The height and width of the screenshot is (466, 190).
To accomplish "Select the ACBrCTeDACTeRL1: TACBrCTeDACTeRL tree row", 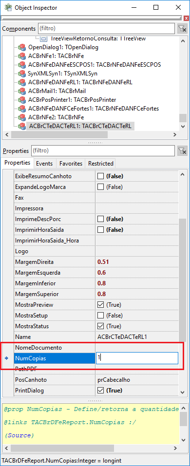I will (x=80, y=126).
